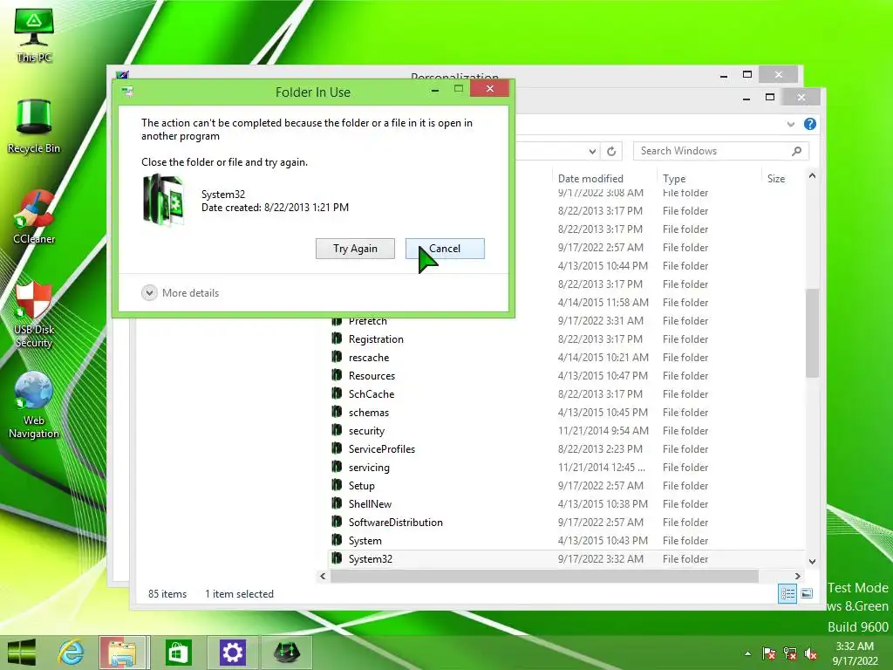Screen dimensions: 893x670
Task: Select the Registration folder
Action: click(x=376, y=339)
